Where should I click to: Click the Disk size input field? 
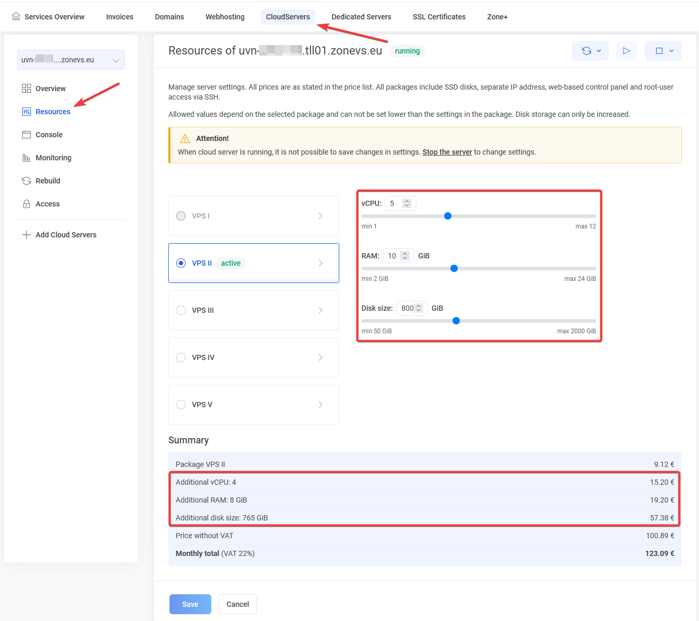[407, 308]
